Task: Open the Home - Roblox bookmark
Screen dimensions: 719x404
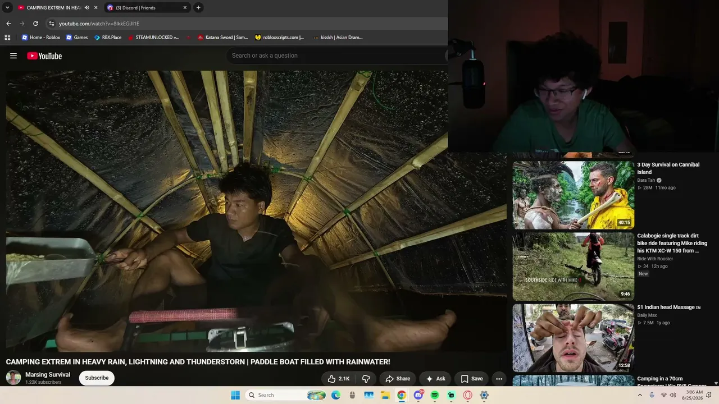Action: (x=41, y=38)
